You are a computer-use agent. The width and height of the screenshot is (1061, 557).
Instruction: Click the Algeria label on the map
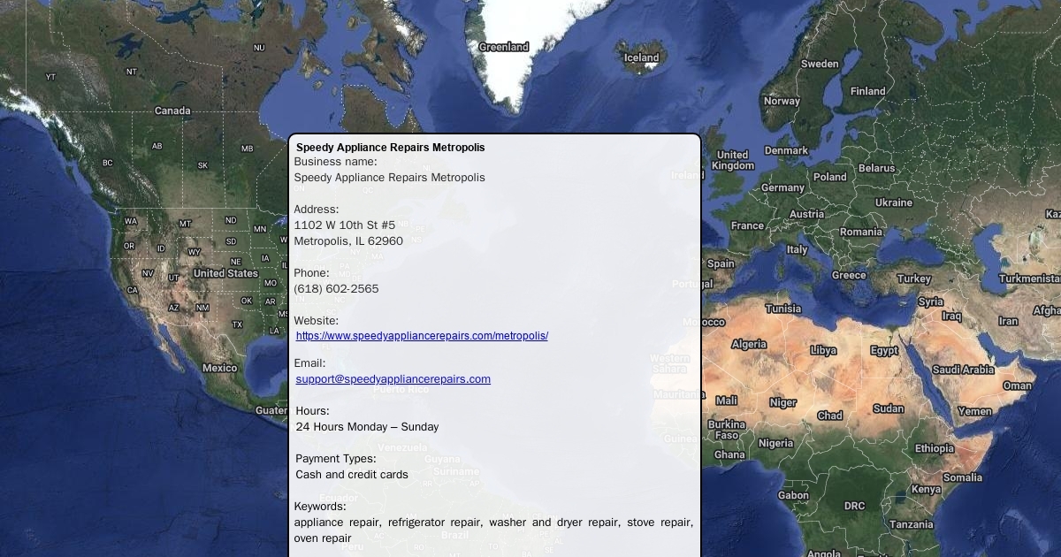point(749,345)
